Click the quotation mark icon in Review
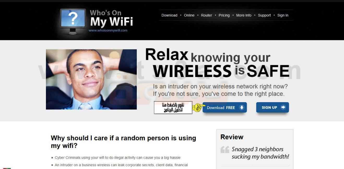The image size is (344, 169). pyautogui.click(x=225, y=149)
